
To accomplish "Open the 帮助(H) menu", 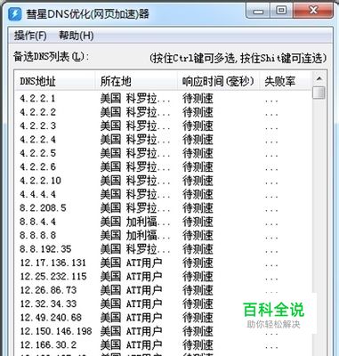I will click(77, 36).
